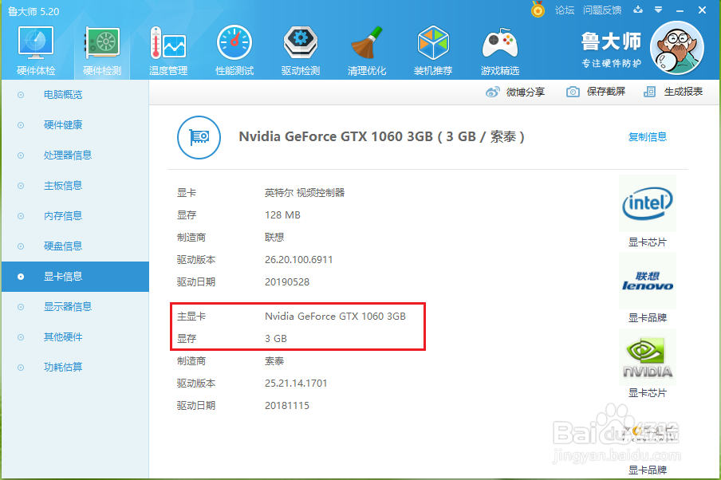Open the 问题反馈 feedback link
The height and width of the screenshot is (480, 721).
click(x=602, y=10)
